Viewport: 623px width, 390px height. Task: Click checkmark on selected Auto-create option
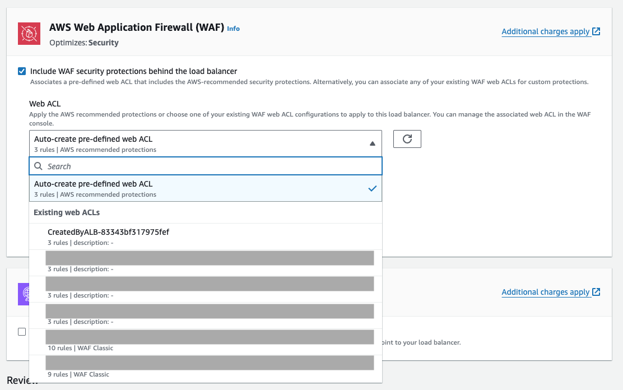(373, 188)
